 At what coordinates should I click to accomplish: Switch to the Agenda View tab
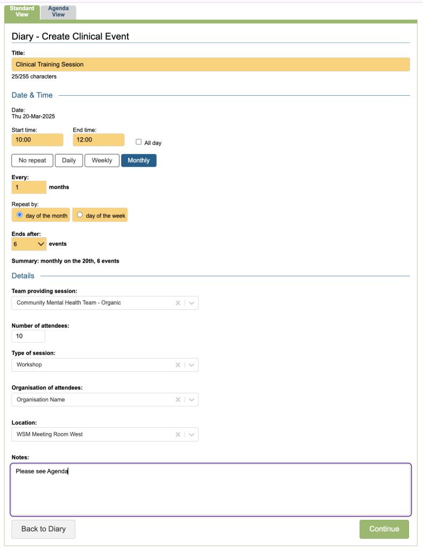[58, 12]
